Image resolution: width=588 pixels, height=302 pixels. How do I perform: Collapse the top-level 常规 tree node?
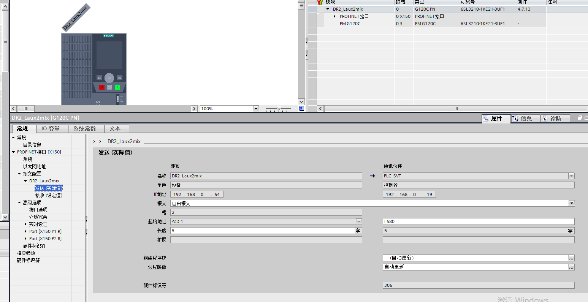tap(13, 138)
